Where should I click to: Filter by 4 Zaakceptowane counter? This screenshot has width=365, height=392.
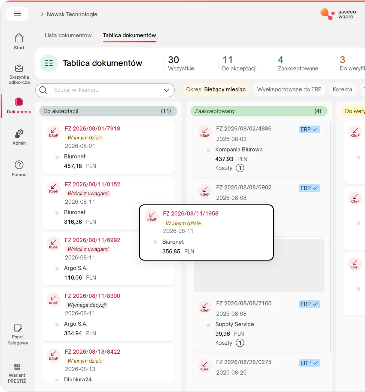(x=298, y=63)
